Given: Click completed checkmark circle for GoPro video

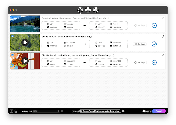Looking at the screenshot, I should point(154,44).
